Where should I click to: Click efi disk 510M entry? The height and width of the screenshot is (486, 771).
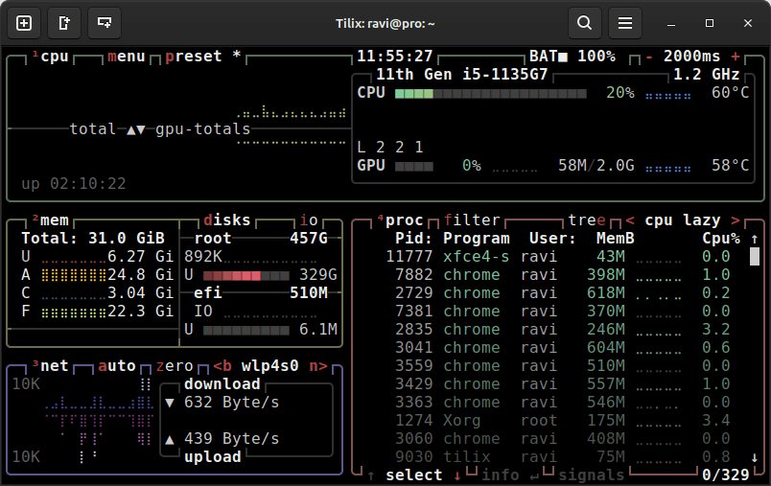261,293
